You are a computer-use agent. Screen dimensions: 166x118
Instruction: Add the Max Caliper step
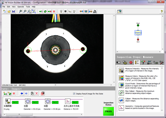click(121, 93)
